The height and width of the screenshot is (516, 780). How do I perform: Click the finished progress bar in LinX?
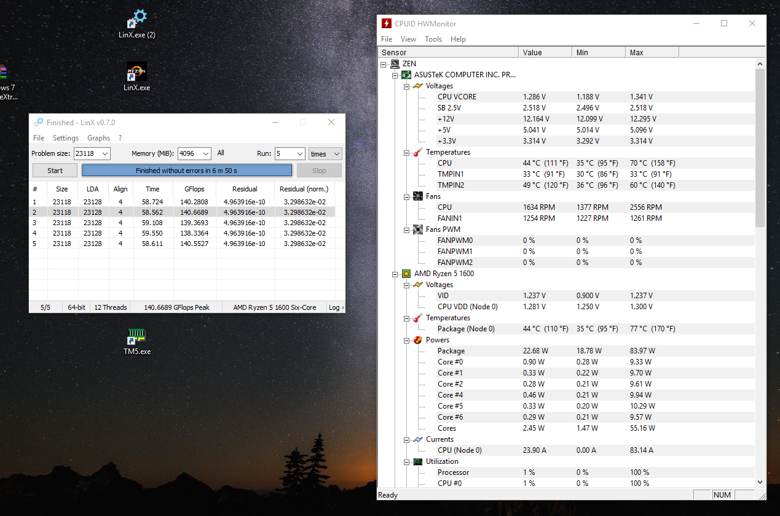tap(187, 171)
